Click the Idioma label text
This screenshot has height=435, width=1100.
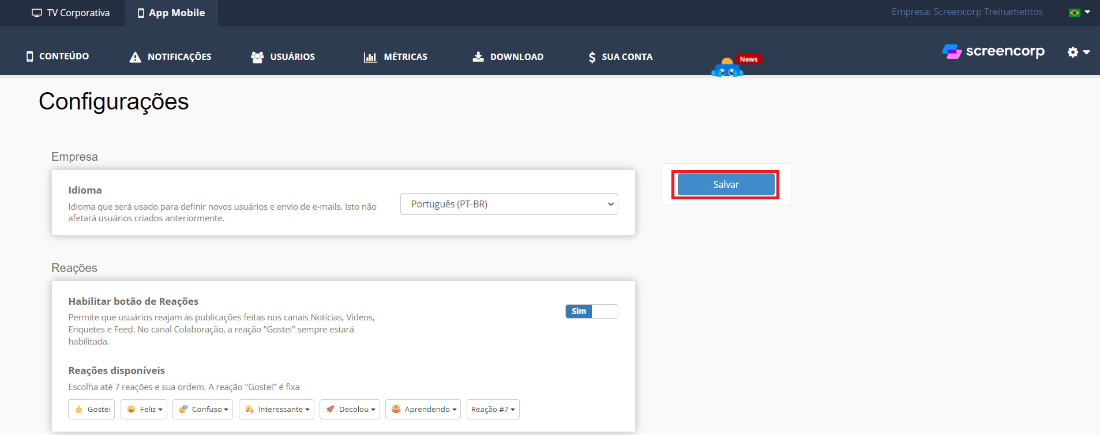click(x=85, y=190)
